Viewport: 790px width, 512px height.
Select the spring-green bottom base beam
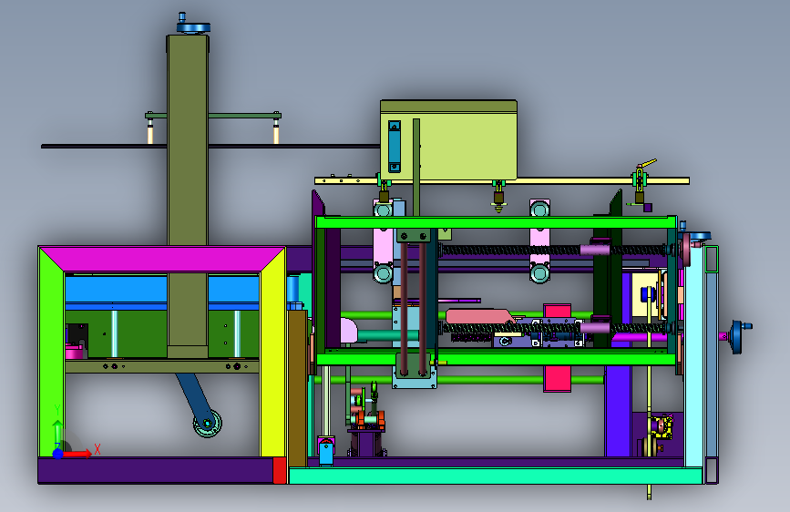point(496,476)
